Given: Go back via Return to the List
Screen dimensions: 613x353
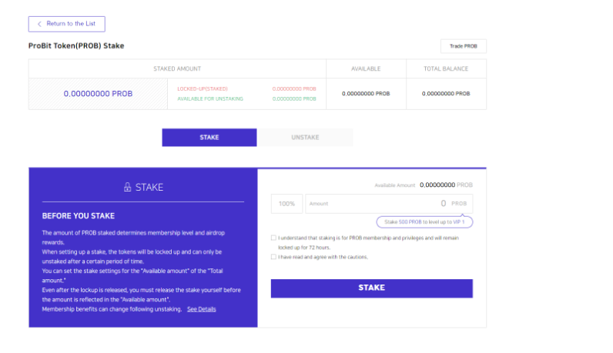Looking at the screenshot, I should click(67, 24).
